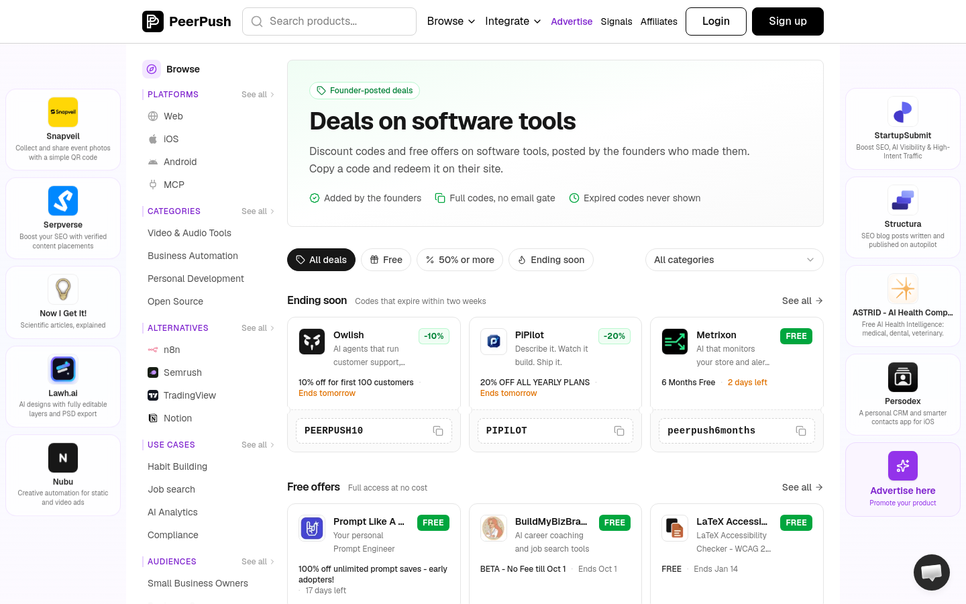The image size is (966, 604).
Task: Click the search magnifier icon
Action: tap(257, 21)
